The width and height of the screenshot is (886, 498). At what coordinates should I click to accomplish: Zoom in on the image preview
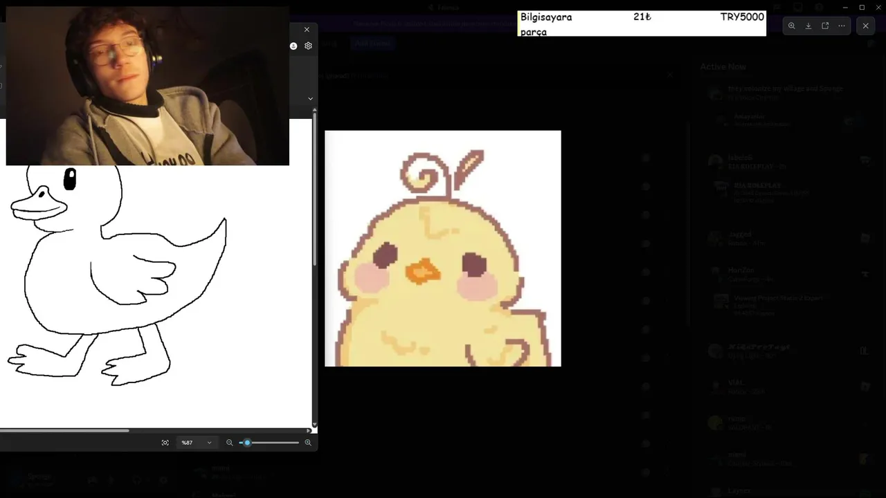pos(791,26)
